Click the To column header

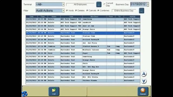119,16
